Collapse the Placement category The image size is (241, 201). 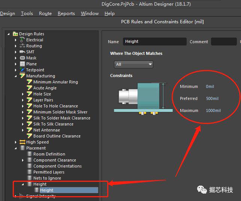pos(15,148)
